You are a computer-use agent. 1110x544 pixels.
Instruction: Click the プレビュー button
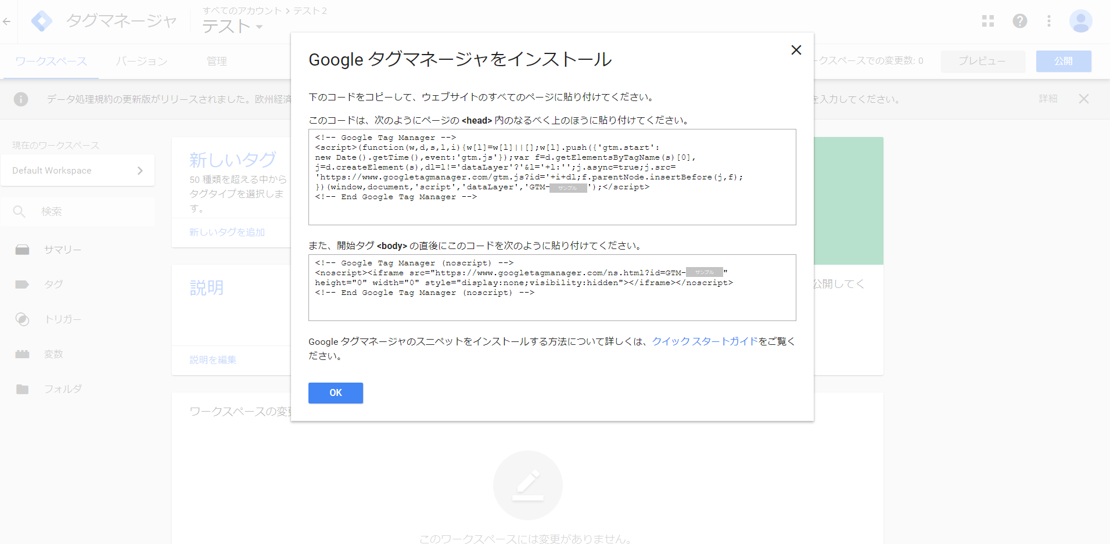pyautogui.click(x=983, y=61)
